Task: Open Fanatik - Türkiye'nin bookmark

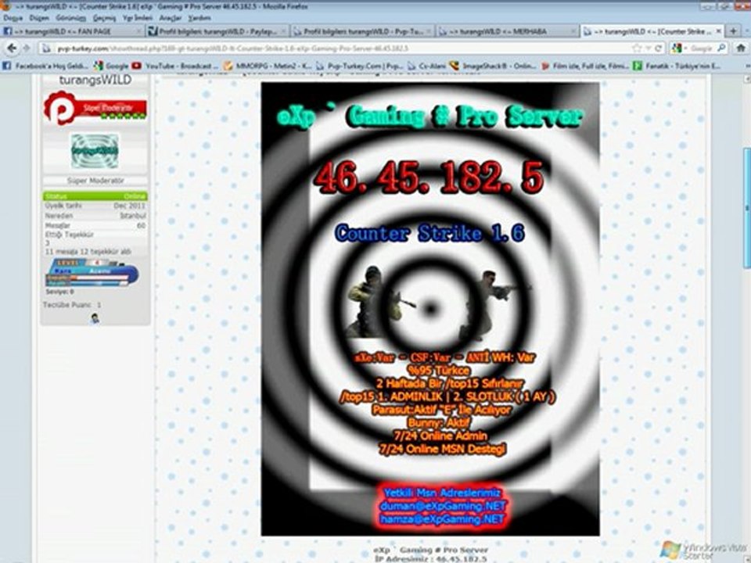Action: point(676,66)
